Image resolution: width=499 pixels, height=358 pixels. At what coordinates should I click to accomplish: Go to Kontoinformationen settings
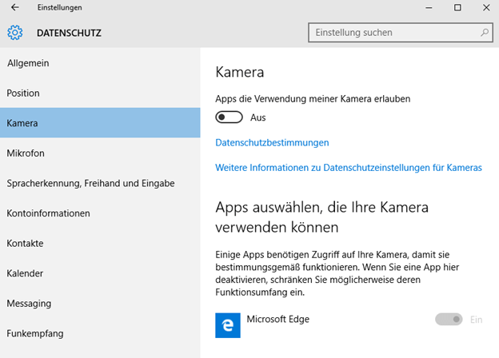point(100,213)
